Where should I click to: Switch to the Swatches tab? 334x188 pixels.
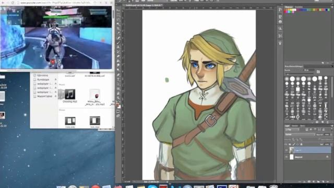click(289, 7)
